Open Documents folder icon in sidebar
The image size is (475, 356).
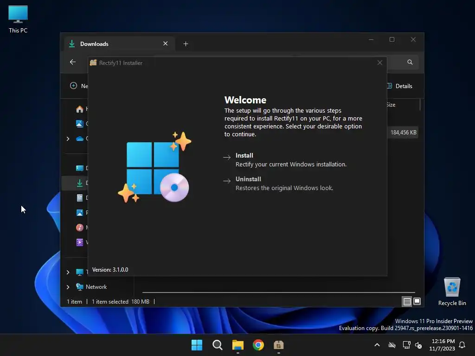(x=80, y=197)
